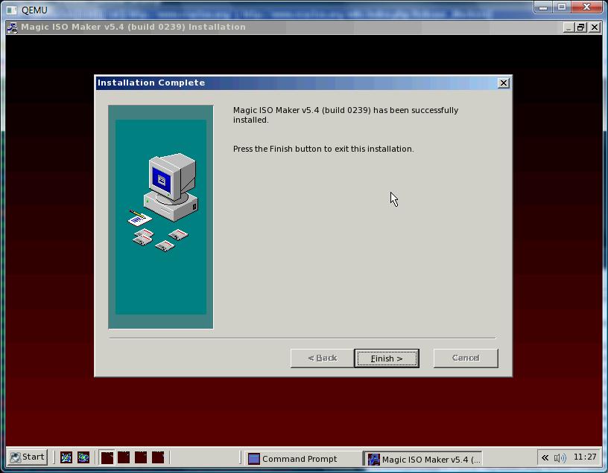
Task: Click the greyed-out Back button
Action: click(322, 358)
